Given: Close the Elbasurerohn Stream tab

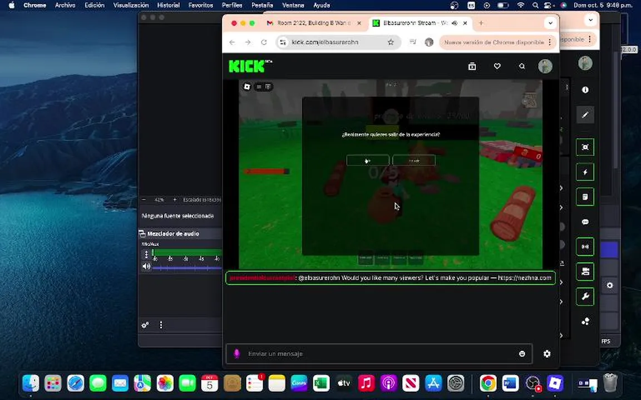Looking at the screenshot, I should click(x=465, y=23).
